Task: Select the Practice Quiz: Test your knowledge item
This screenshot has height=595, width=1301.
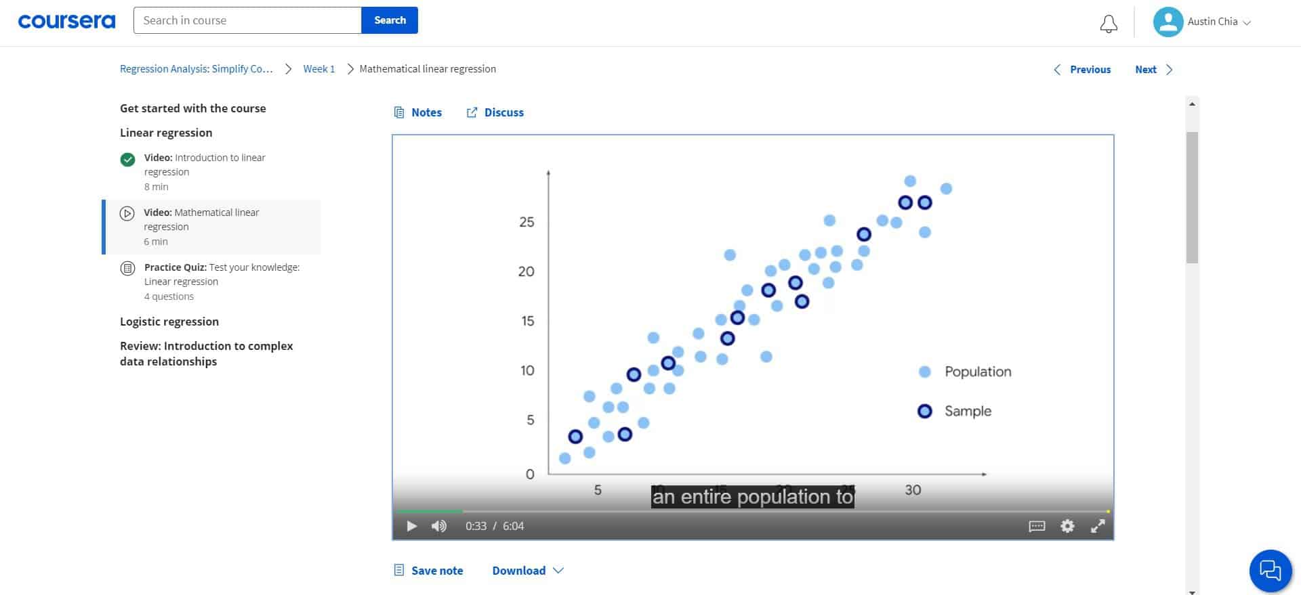Action: click(222, 281)
